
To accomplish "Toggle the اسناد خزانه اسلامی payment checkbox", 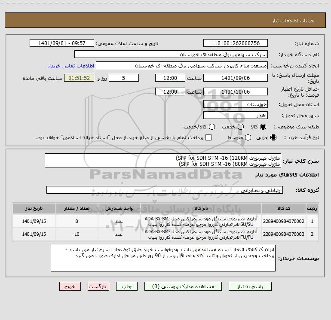I will (x=208, y=137).
